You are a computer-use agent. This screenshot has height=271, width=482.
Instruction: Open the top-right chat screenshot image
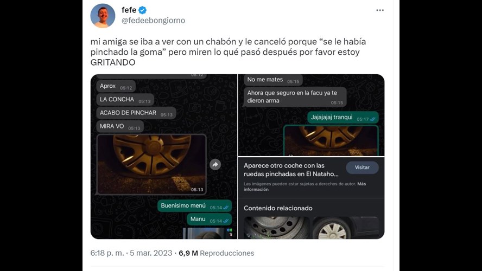[311, 115]
